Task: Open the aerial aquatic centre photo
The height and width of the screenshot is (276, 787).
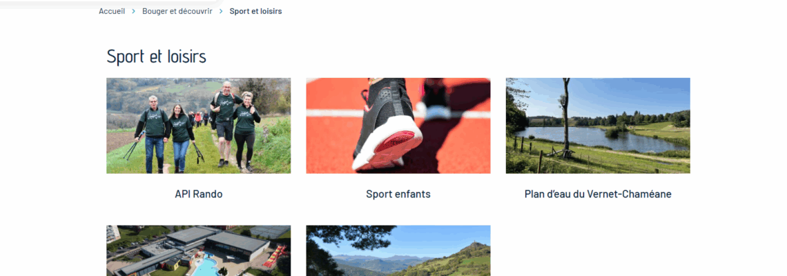Action: point(198,250)
